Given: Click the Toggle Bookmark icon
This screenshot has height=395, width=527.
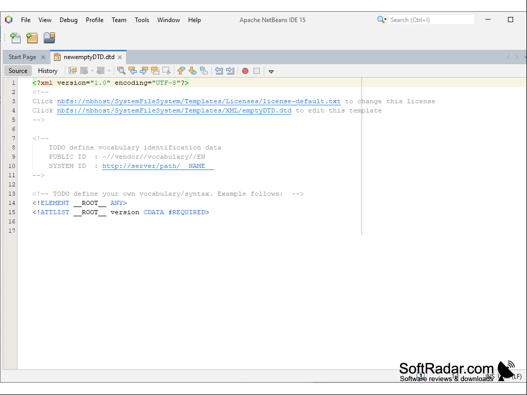Looking at the screenshot, I should point(204,70).
